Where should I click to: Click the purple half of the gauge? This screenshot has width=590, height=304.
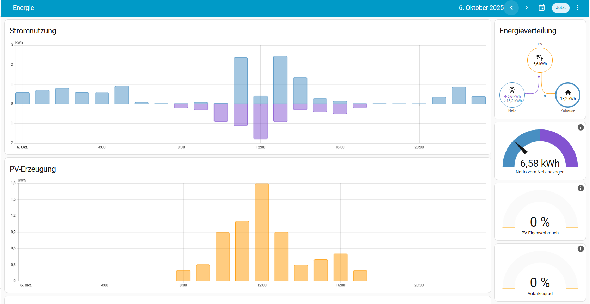pos(563,144)
